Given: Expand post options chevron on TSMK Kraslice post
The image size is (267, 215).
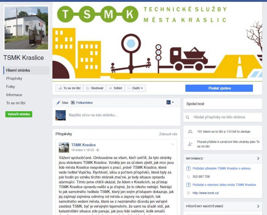Looking at the screenshot, I should click(x=173, y=144).
